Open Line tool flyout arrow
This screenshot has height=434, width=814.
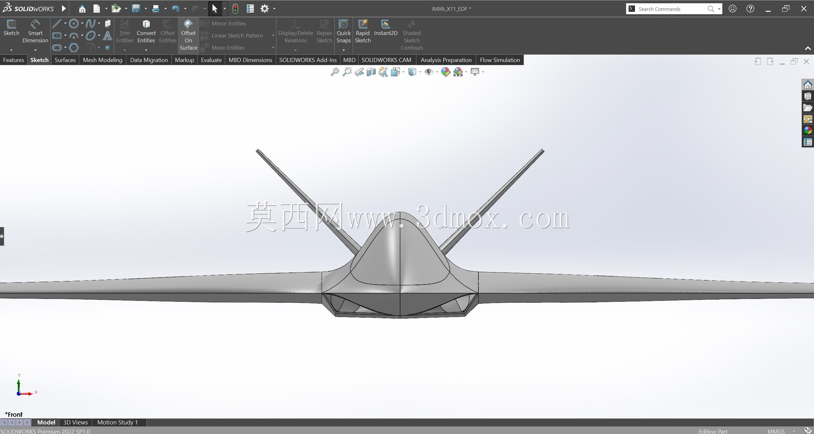tap(65, 24)
